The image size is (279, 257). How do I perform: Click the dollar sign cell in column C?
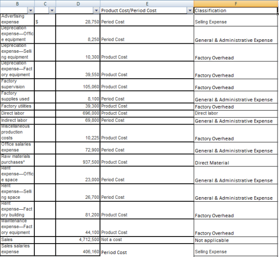(45, 19)
